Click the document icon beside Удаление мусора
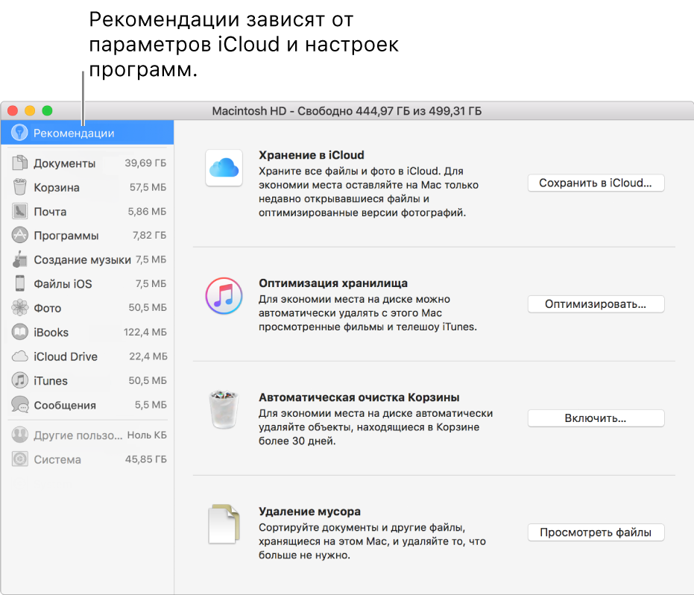Image resolution: width=694 pixels, height=595 pixels. tap(224, 523)
